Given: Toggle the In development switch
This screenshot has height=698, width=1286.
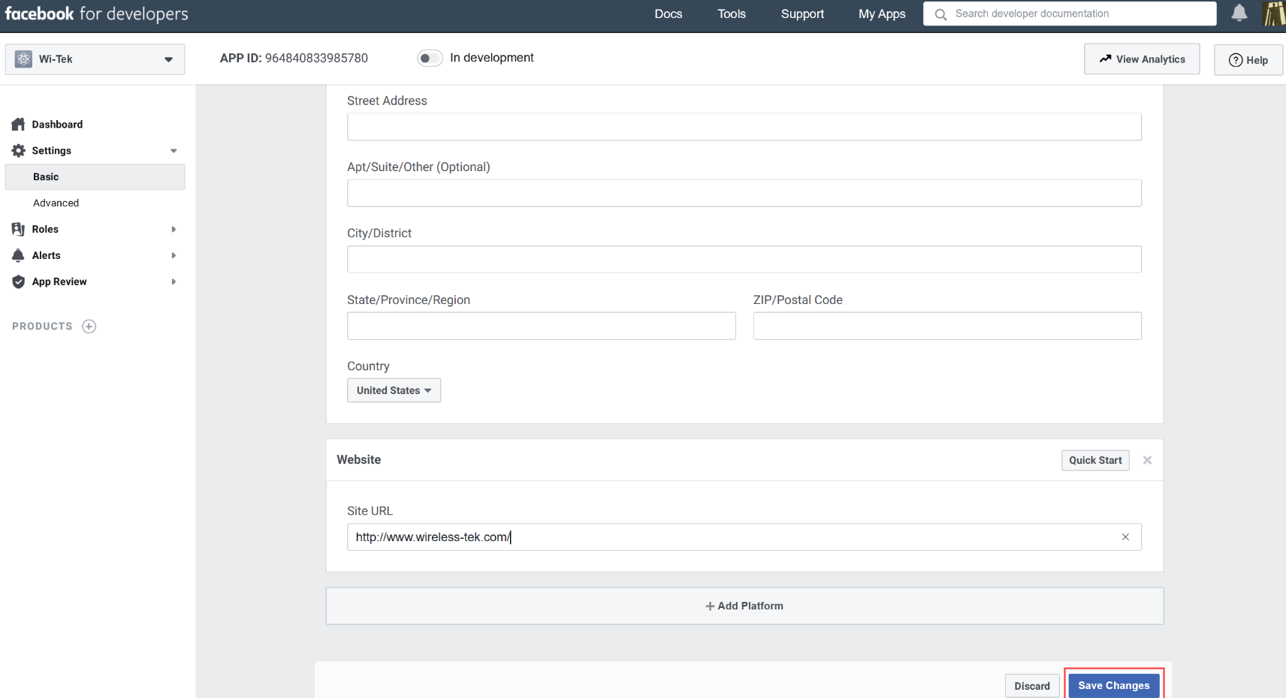Looking at the screenshot, I should click(430, 59).
